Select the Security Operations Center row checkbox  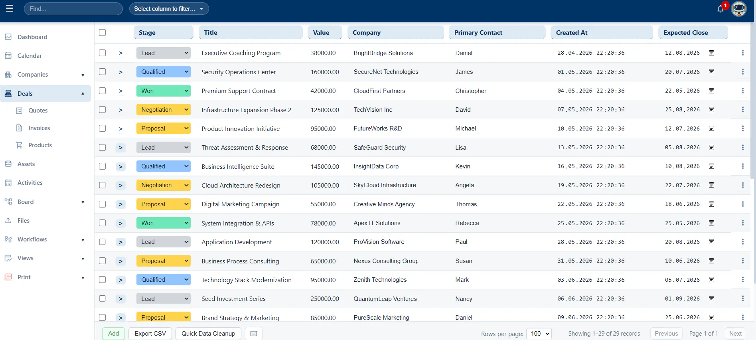click(103, 72)
